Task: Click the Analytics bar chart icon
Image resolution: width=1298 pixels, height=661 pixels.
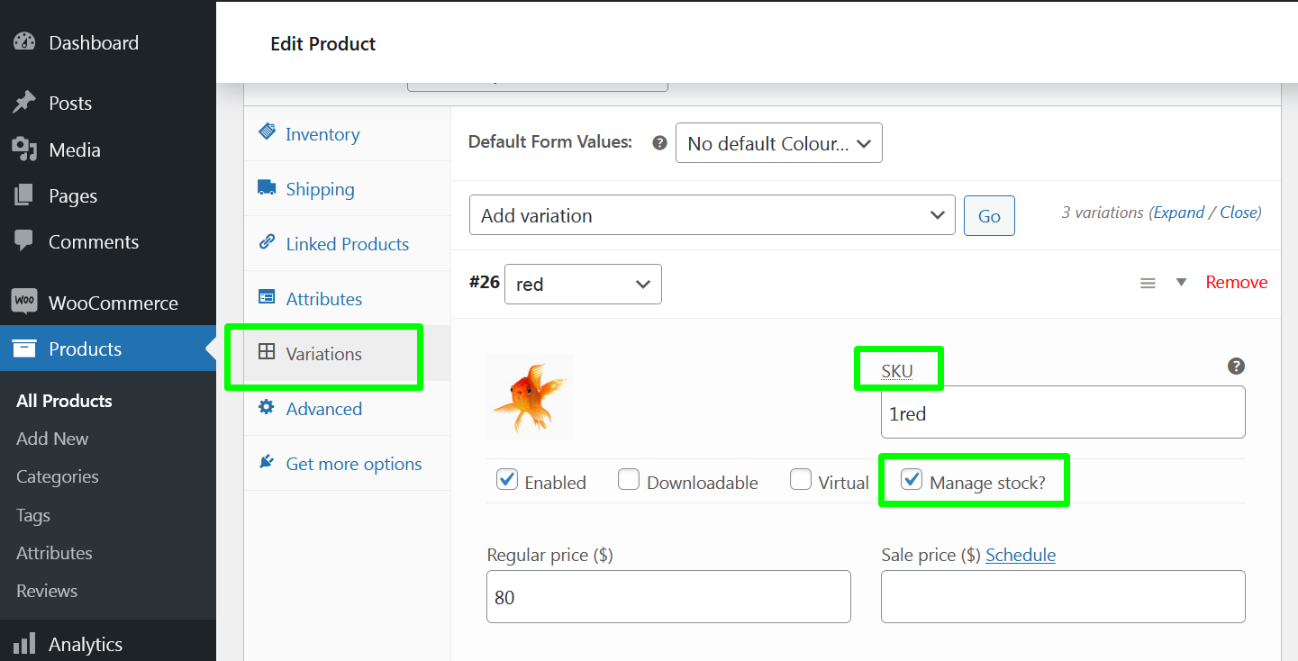Action: pos(24,644)
